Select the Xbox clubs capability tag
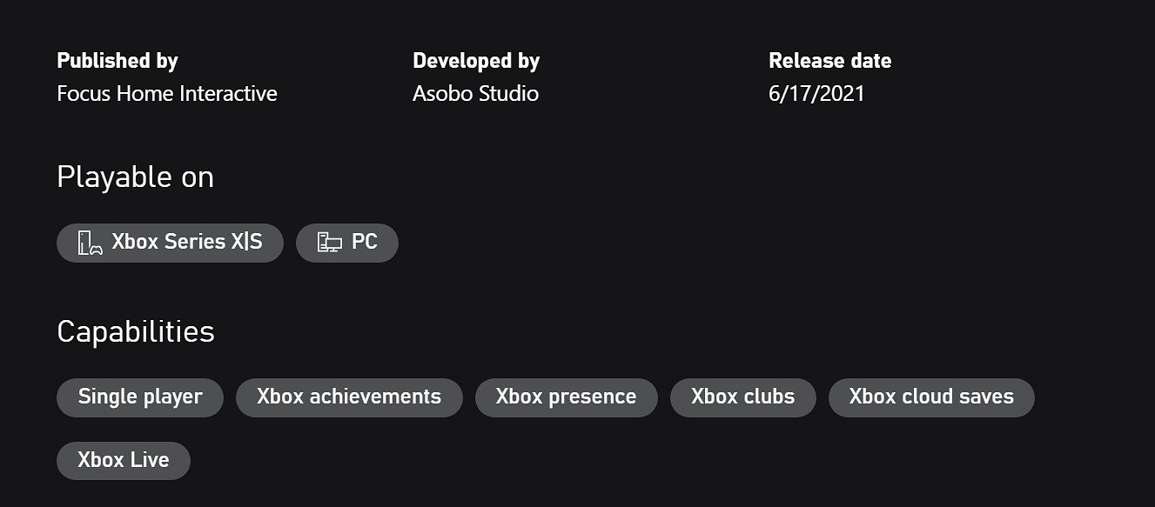The height and width of the screenshot is (507, 1155). point(742,397)
